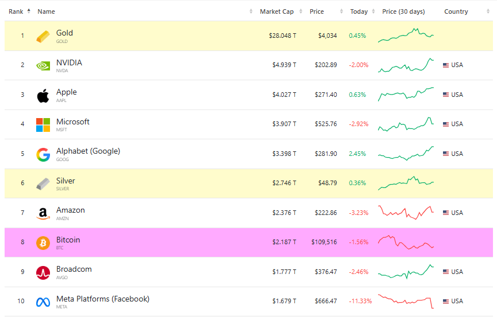Sort table by Today percentage header
Image resolution: width=497 pixels, height=317 pixels.
pos(359,11)
